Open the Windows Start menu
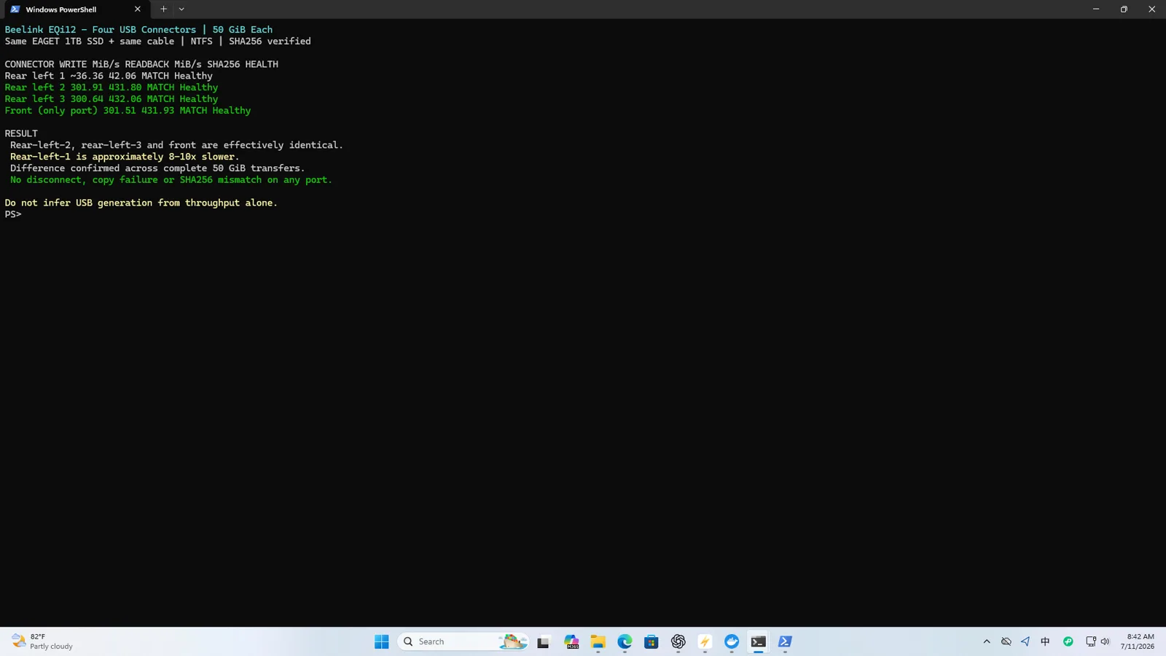Image resolution: width=1166 pixels, height=656 pixels. pyautogui.click(x=382, y=641)
